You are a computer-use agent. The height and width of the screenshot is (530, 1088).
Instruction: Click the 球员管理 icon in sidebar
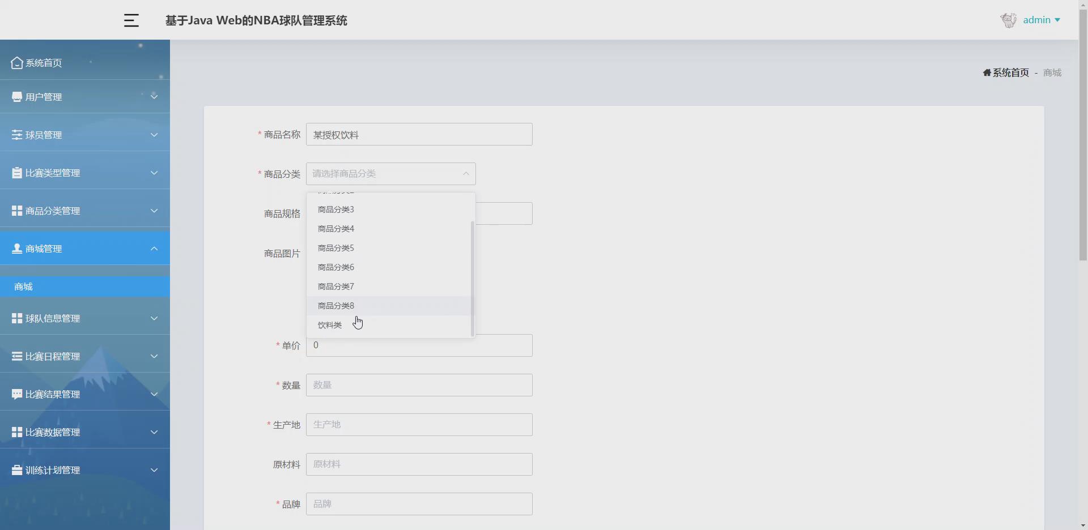click(x=16, y=135)
